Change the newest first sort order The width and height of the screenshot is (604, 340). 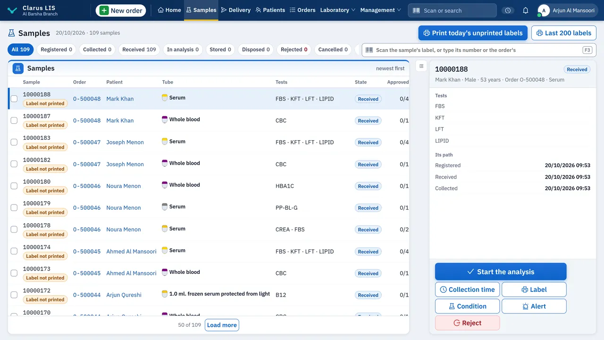coord(390,68)
